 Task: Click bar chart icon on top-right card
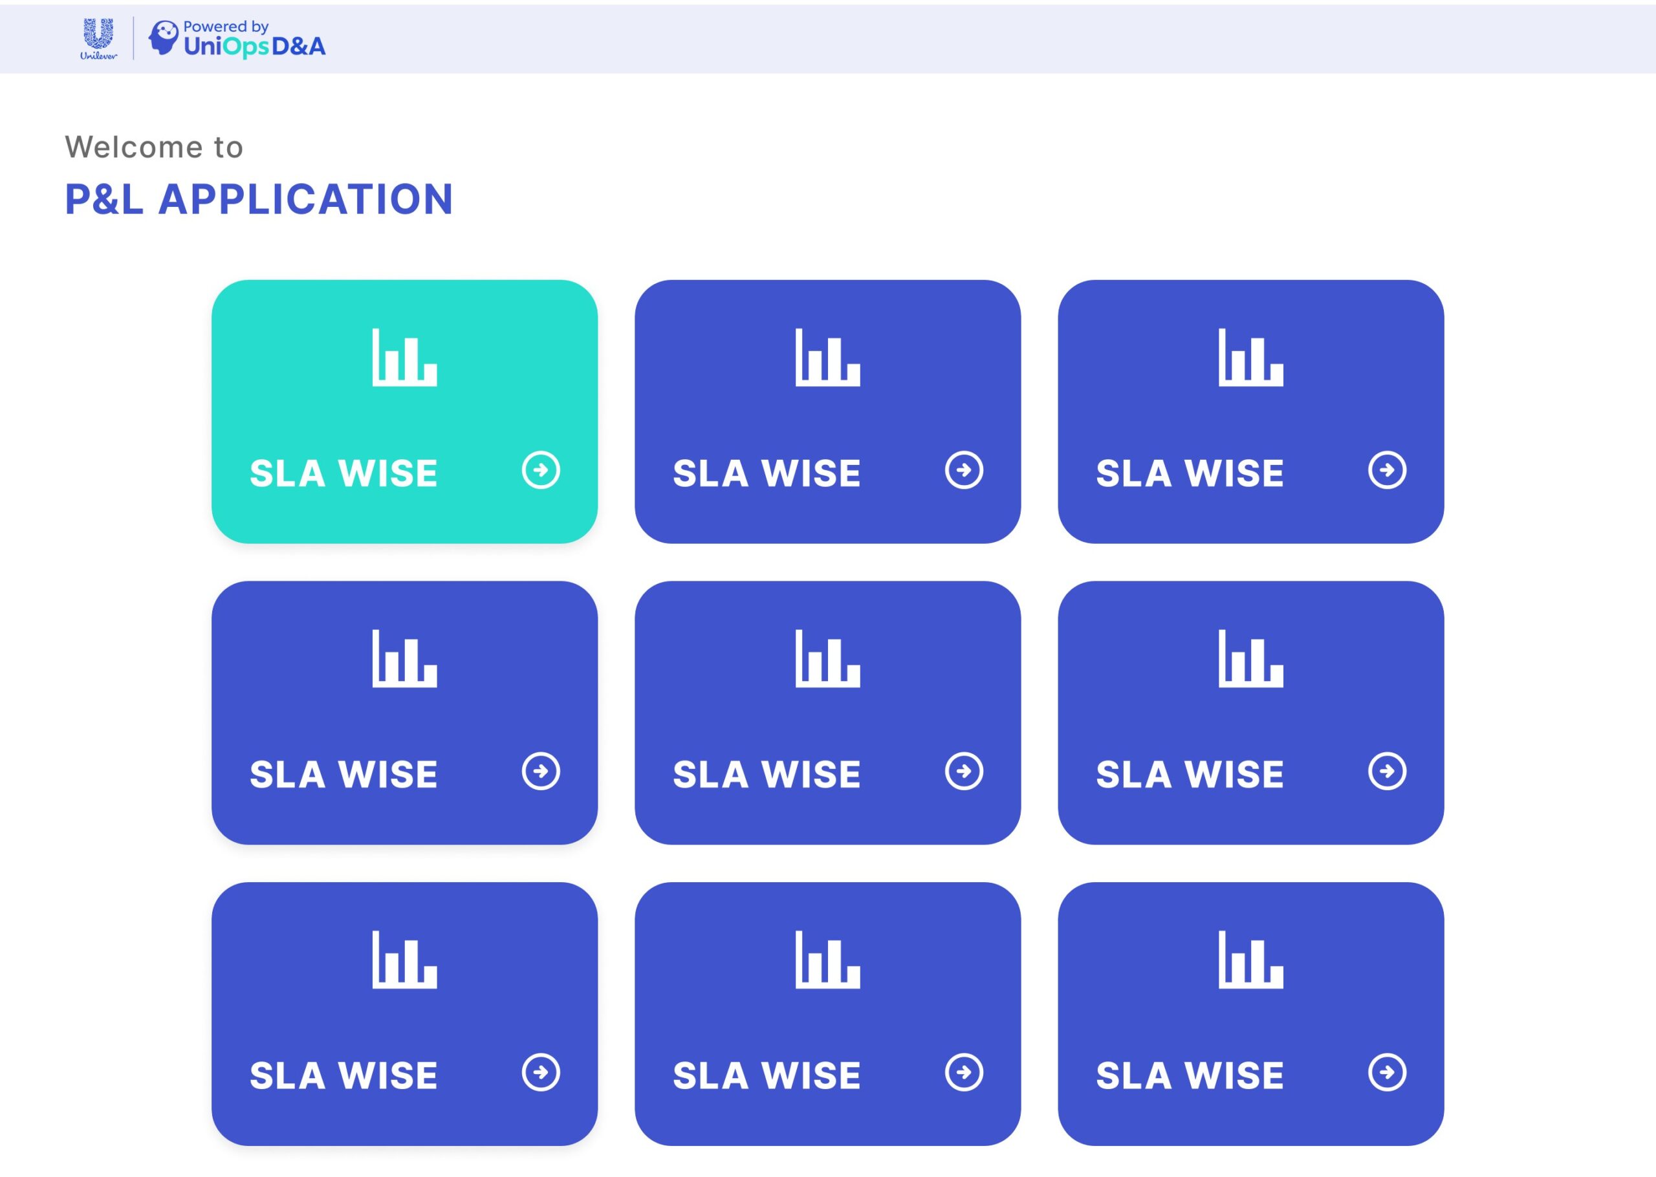click(x=1251, y=357)
